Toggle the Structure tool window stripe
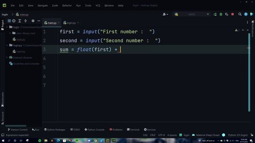 tap(2, 118)
